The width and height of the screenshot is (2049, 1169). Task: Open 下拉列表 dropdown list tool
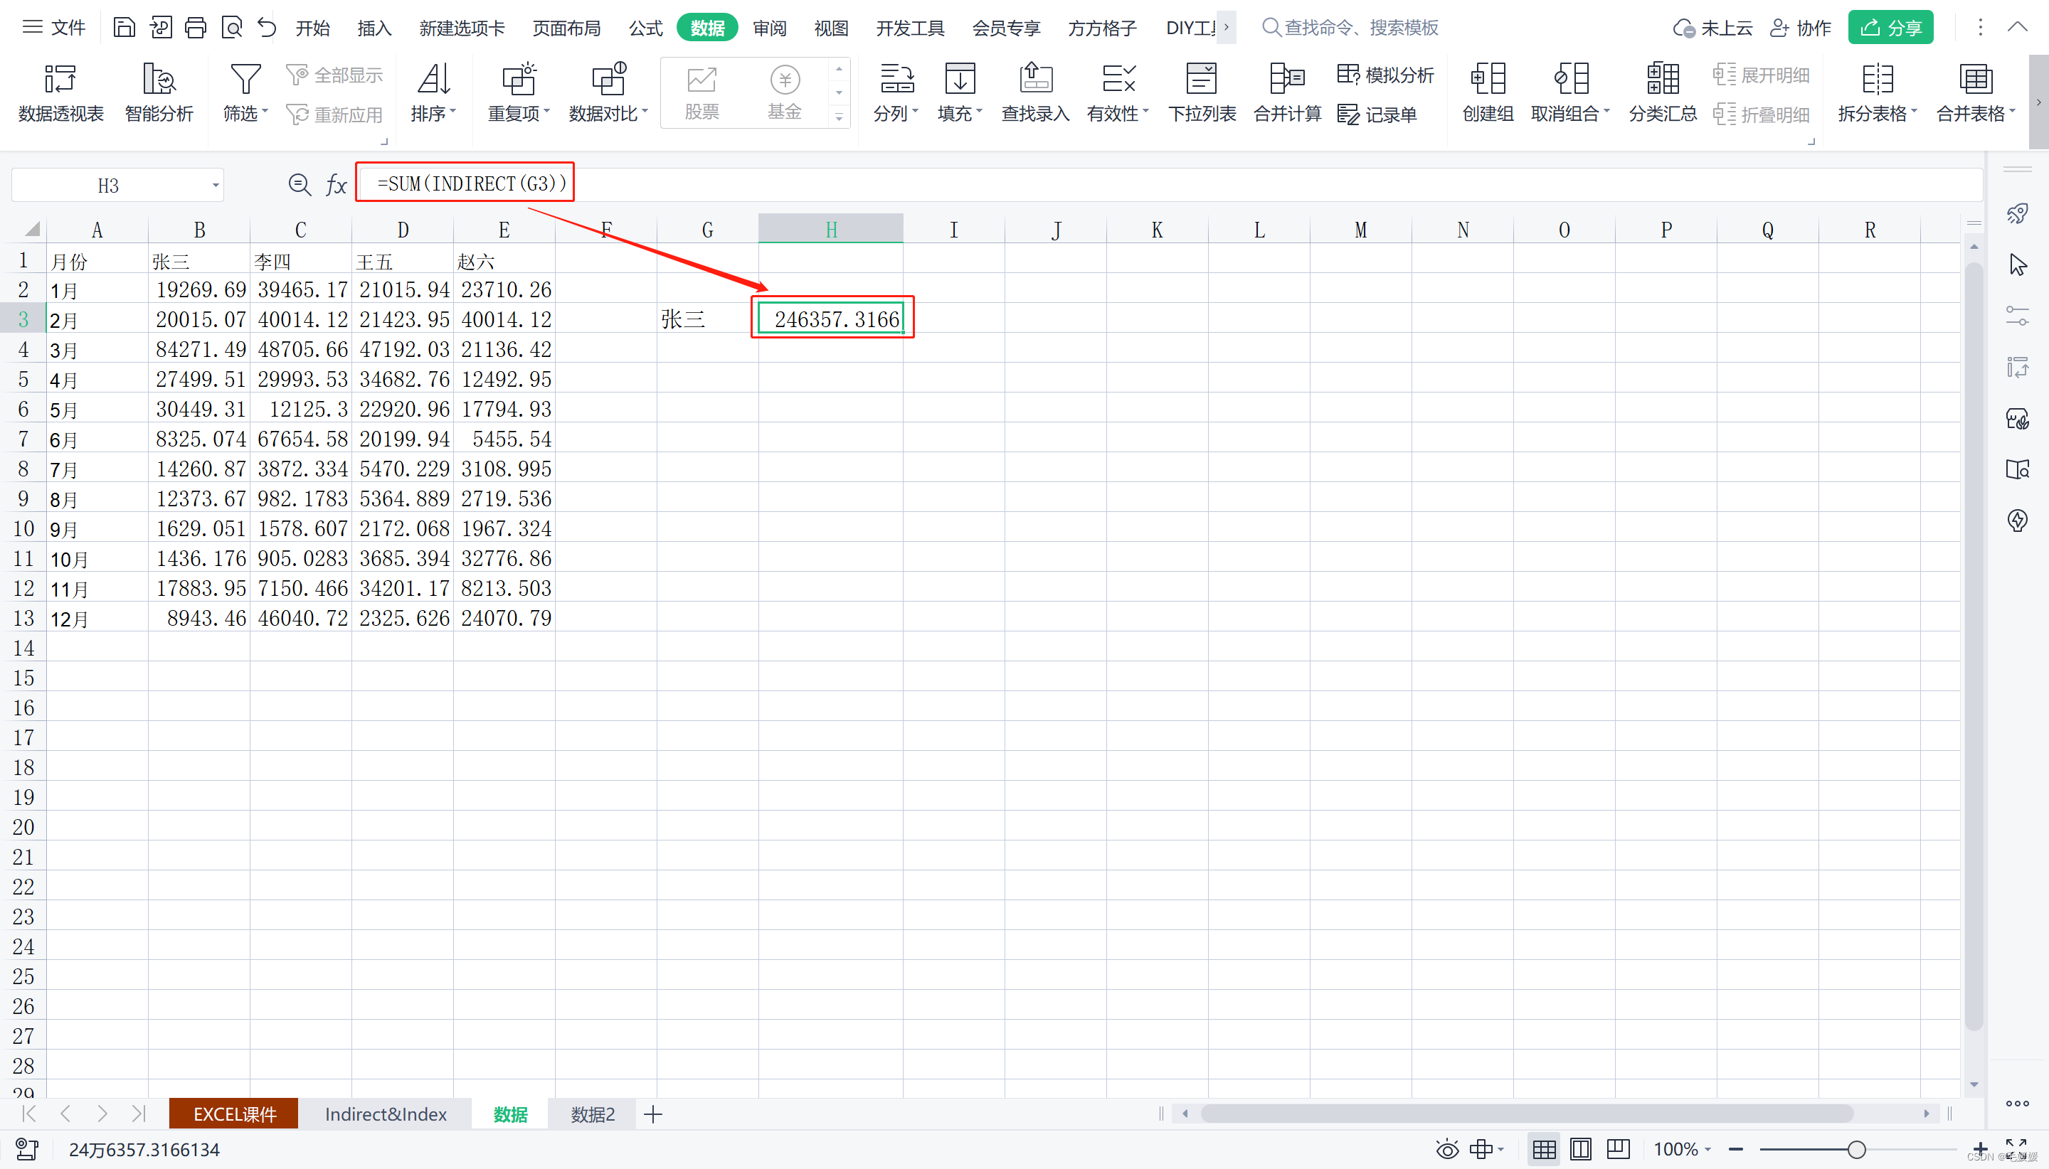[1202, 92]
